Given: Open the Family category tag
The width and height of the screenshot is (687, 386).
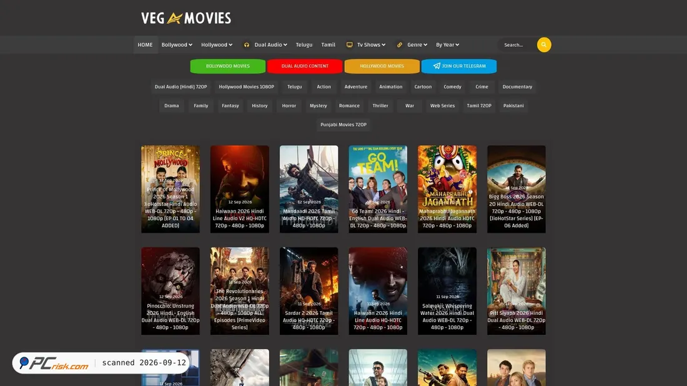Looking at the screenshot, I should click(x=200, y=105).
